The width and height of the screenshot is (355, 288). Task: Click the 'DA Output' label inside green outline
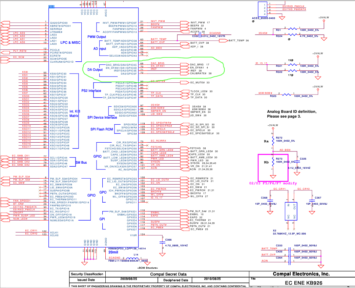pyautogui.click(x=95, y=70)
